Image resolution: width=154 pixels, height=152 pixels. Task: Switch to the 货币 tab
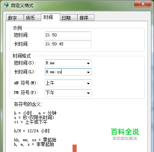pyautogui.click(x=32, y=18)
